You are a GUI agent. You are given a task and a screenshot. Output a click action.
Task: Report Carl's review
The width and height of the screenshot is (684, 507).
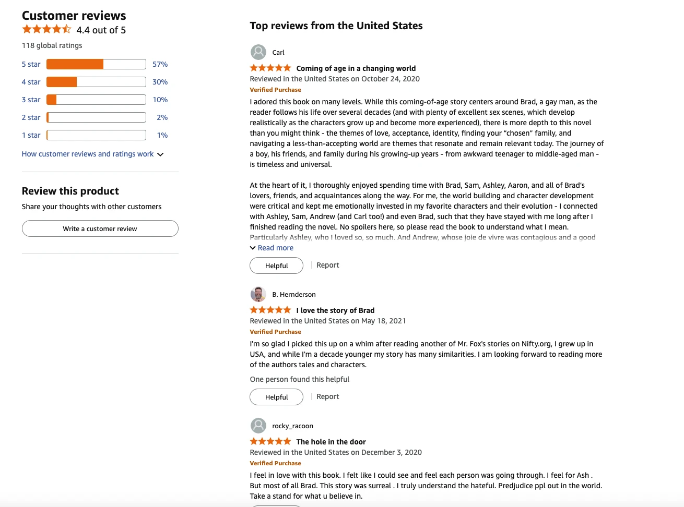point(328,265)
